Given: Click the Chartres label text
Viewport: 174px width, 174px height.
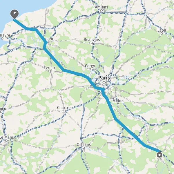Looking at the screenshot, I should (x=65, y=108).
